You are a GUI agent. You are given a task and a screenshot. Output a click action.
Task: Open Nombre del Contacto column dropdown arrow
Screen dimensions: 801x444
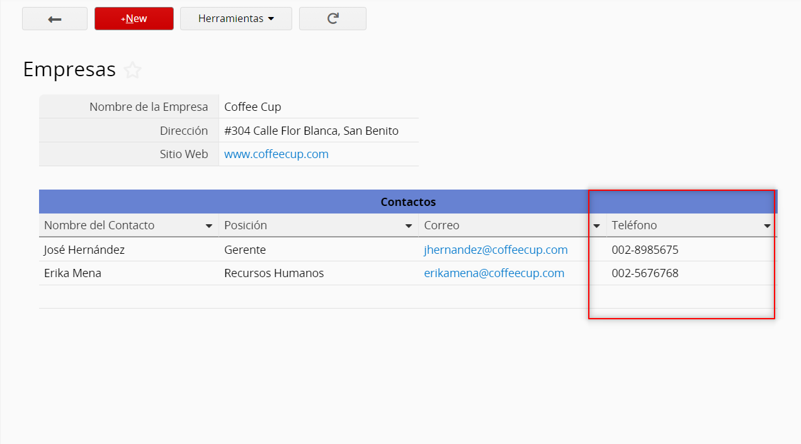coord(208,226)
